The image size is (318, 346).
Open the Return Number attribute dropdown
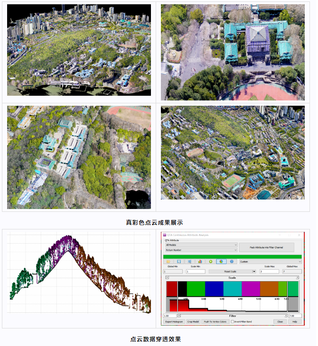click(x=201, y=250)
